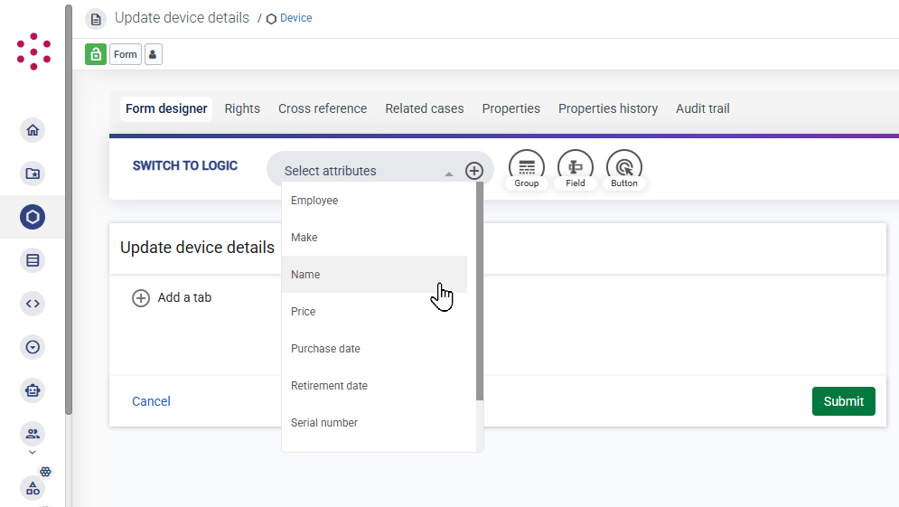
Task: Click person icon next to Form
Action: point(153,54)
